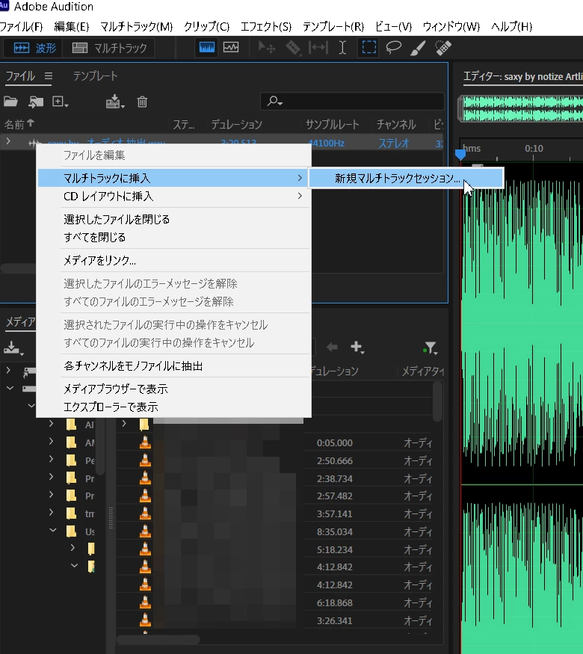Switch to Multitrack (マルチトラック) view
This screenshot has width=583, height=654.
coord(109,48)
